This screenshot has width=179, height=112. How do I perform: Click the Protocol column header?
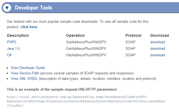coord(133,35)
